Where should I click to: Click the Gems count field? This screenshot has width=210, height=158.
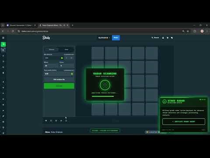pyautogui.click(x=66, y=66)
